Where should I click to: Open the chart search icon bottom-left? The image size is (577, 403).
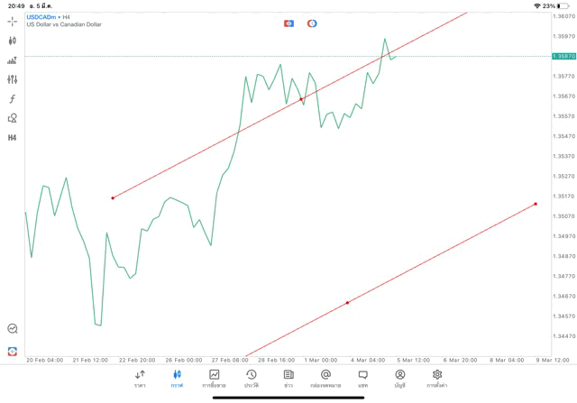point(13,329)
